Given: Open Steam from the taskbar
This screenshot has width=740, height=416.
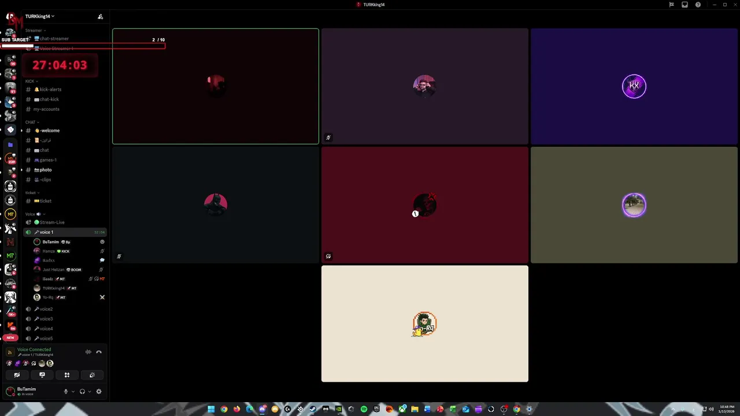Looking at the screenshot, I should (x=313, y=409).
